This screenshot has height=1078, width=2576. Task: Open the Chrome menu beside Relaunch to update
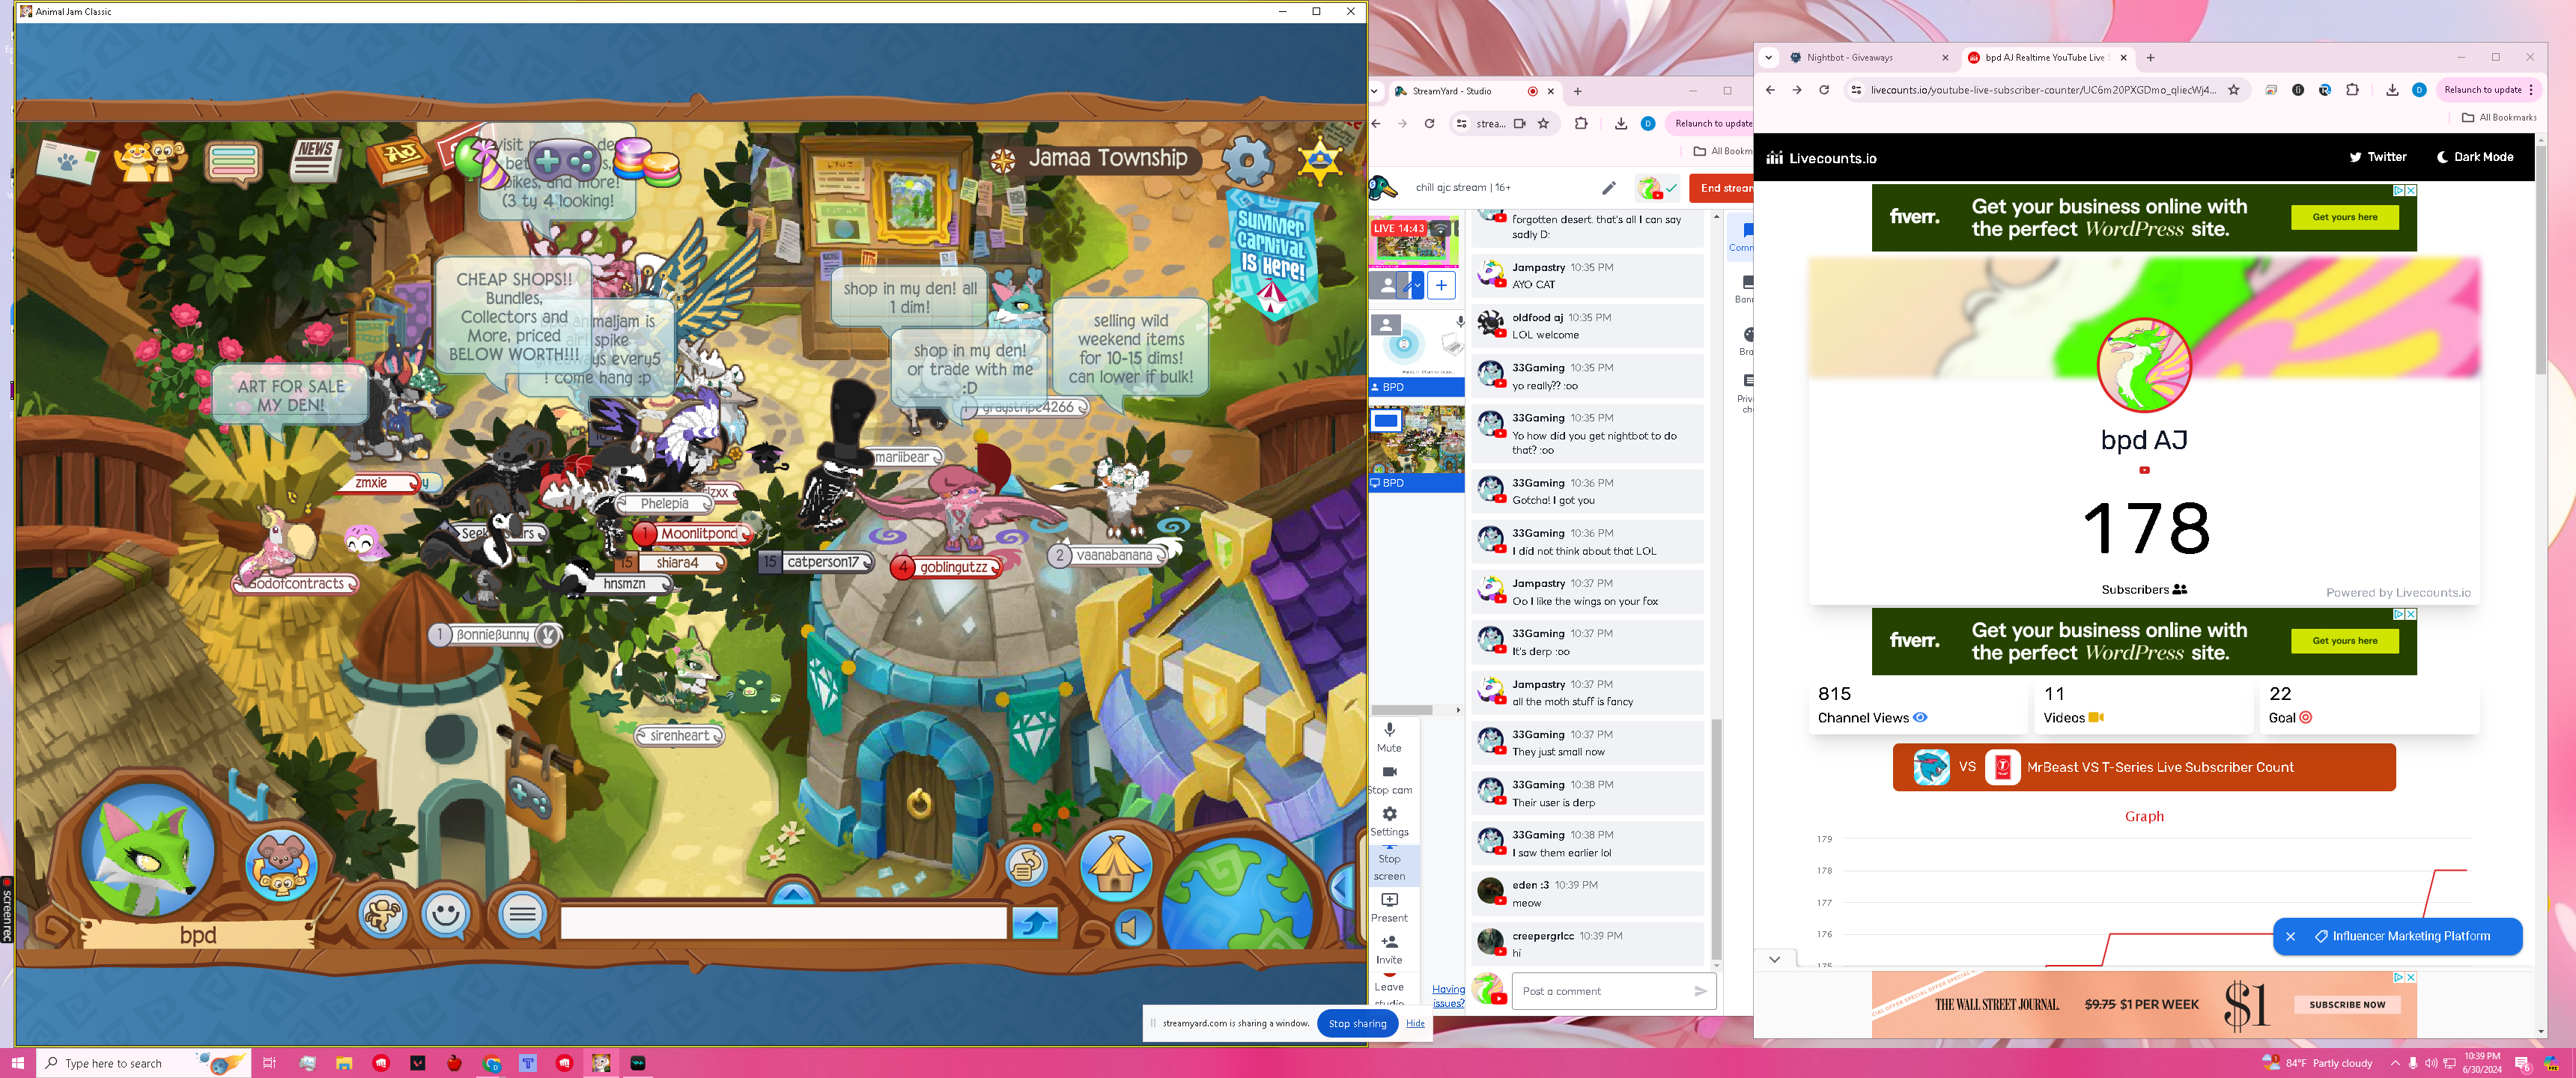[2531, 90]
